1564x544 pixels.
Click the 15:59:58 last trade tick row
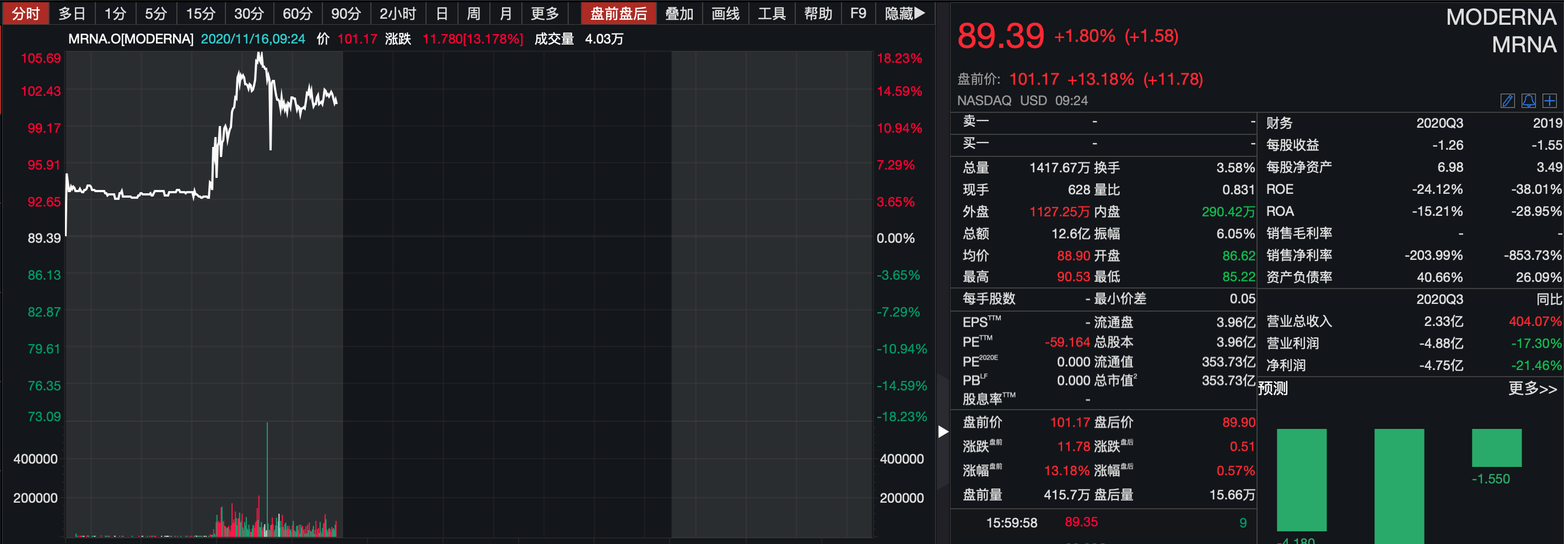click(x=1103, y=523)
